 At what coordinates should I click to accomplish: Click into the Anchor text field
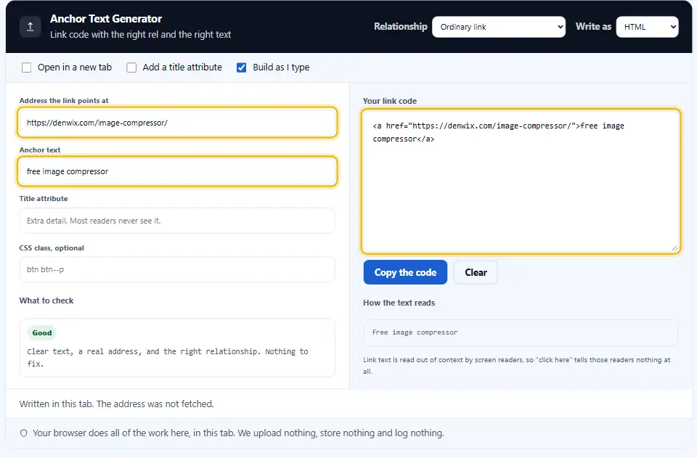(x=177, y=171)
